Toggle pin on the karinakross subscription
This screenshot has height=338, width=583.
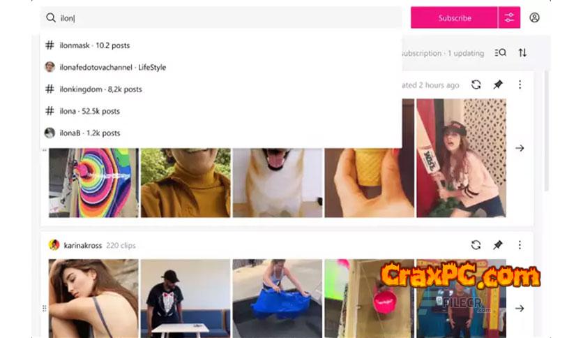tap(498, 245)
